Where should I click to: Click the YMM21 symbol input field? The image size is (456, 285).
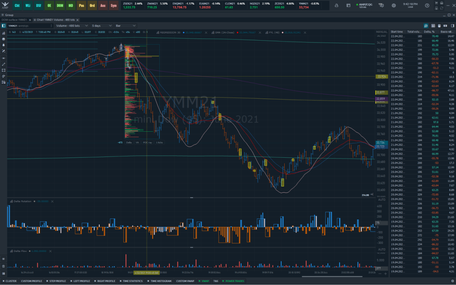pos(28,26)
